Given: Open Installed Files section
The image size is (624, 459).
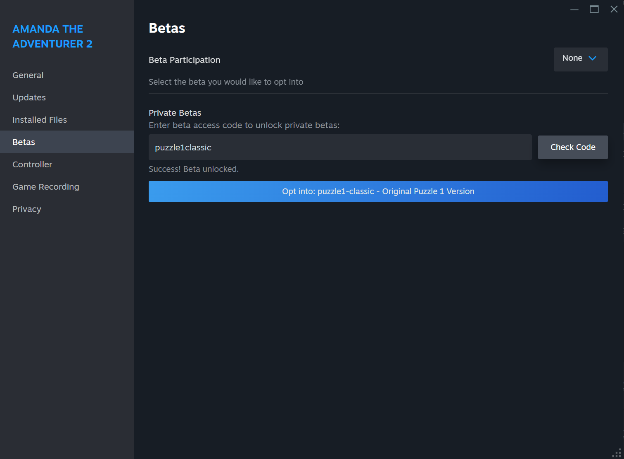Looking at the screenshot, I should pos(66,120).
